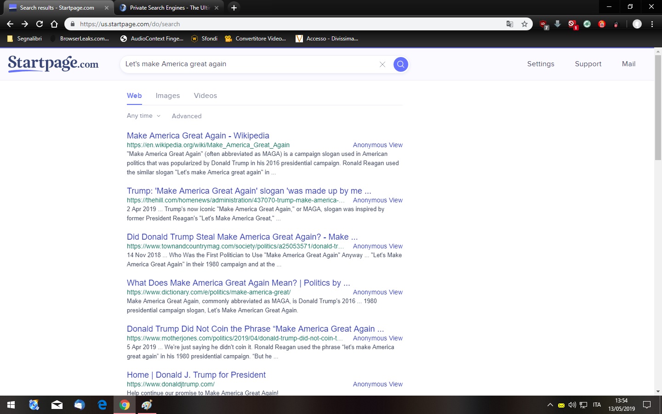Switch to Chrome in the taskbar
This screenshot has width=662, height=414.
pyautogui.click(x=125, y=405)
